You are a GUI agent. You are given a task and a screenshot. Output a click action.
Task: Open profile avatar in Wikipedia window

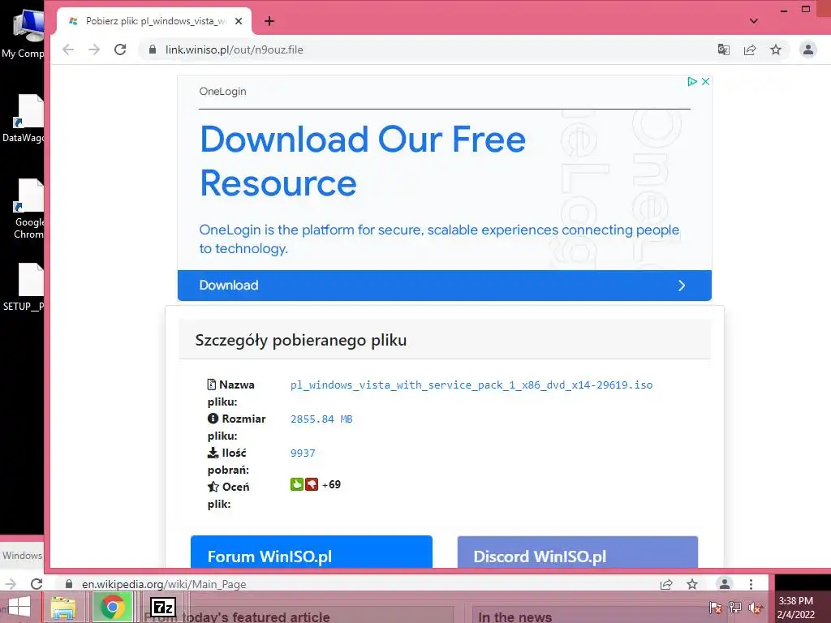(x=724, y=584)
